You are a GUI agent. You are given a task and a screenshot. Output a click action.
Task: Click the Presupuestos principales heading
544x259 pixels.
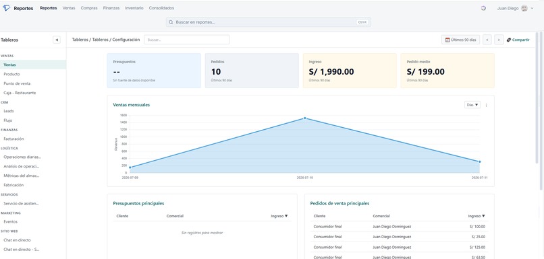point(138,203)
